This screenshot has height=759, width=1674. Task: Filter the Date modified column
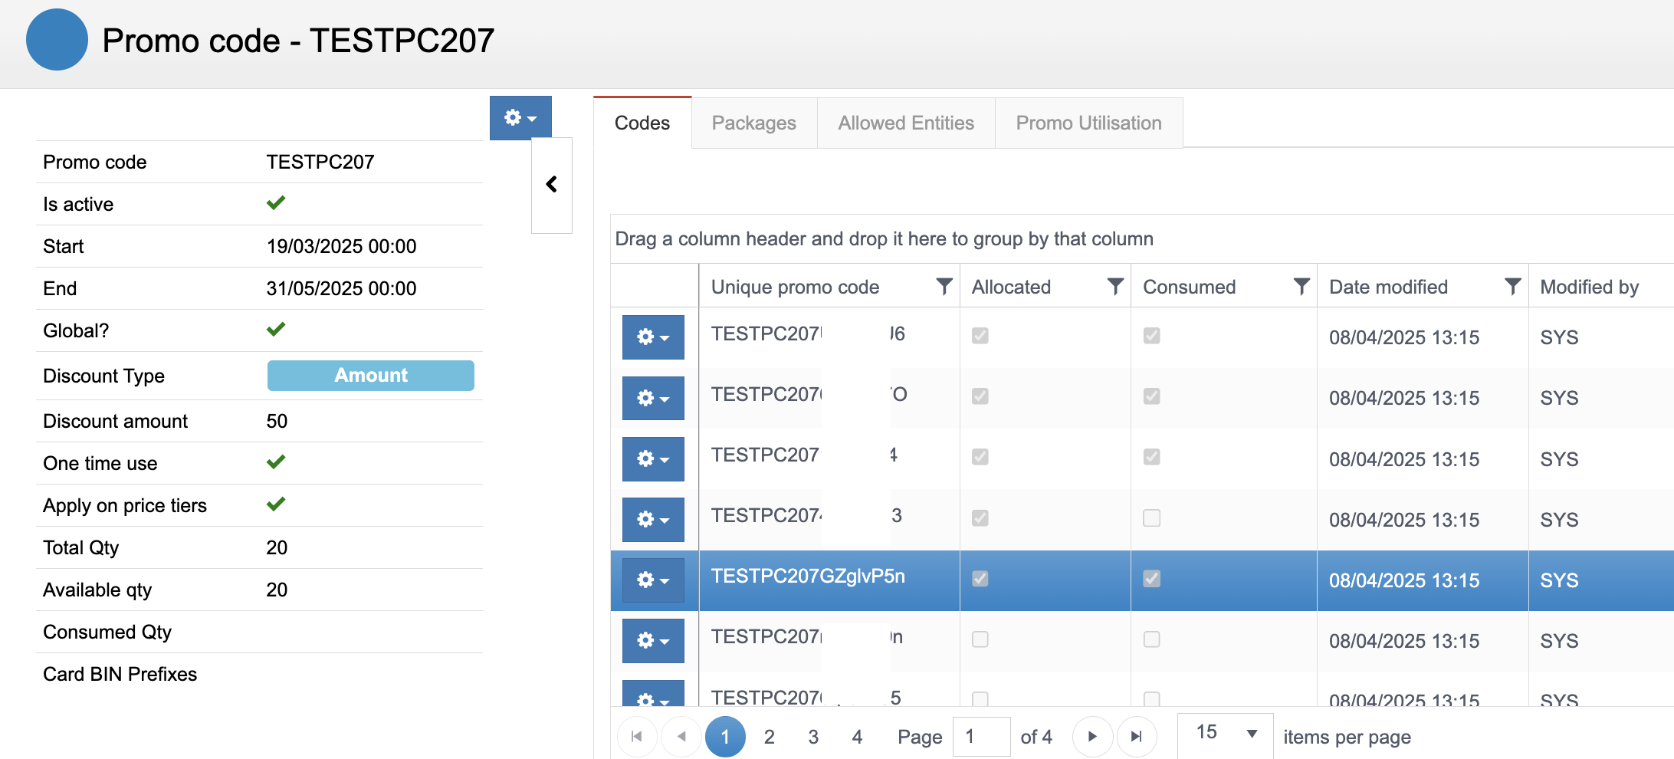[x=1512, y=287]
